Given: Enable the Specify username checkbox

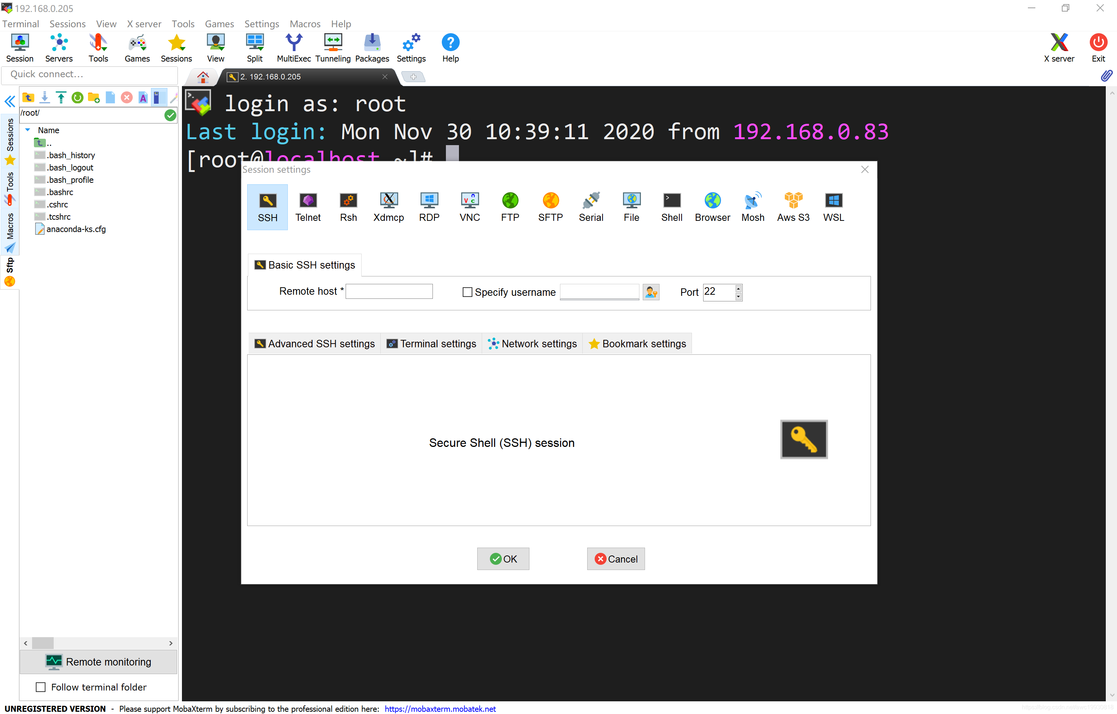Looking at the screenshot, I should (467, 292).
